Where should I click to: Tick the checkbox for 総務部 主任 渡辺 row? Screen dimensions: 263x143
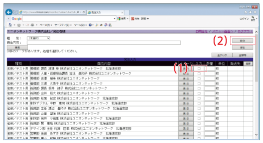click(199, 108)
